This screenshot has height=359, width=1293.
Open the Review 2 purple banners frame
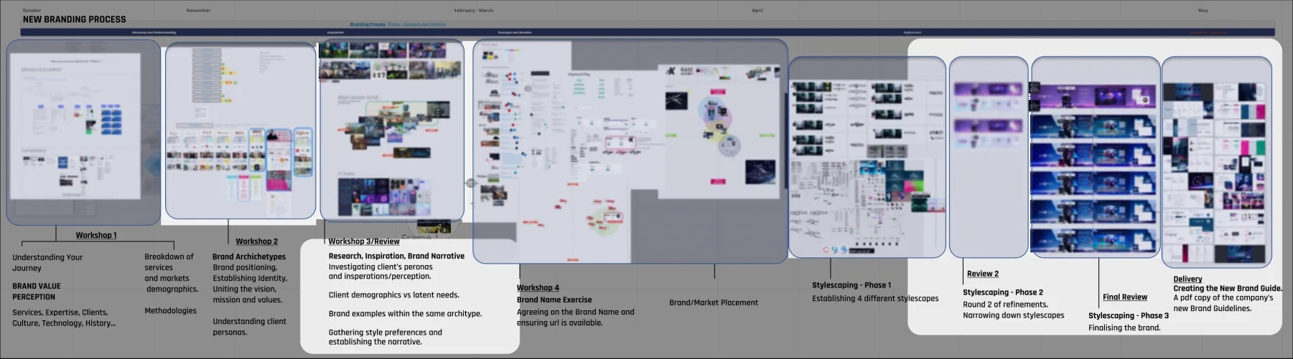[x=989, y=157]
